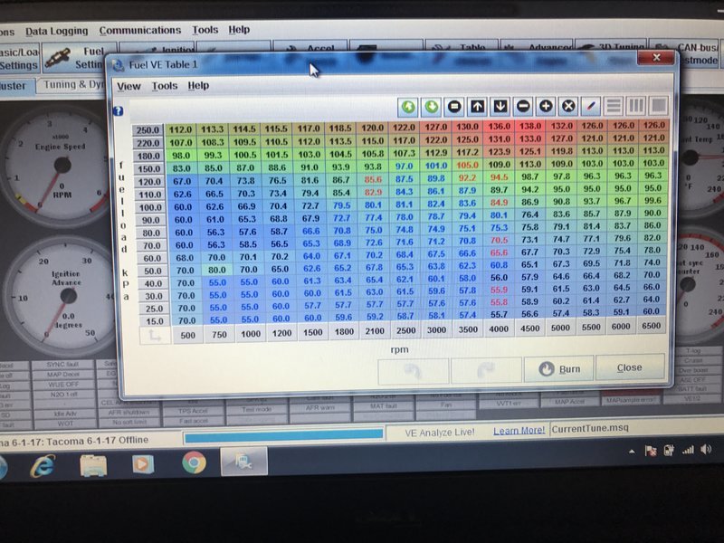Click the undo arrow button beside Burn

click(414, 371)
